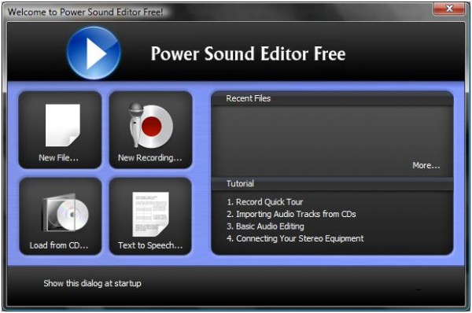Click the Welcome to Power Sound Editor Free! caption
Image resolution: width=472 pixels, height=313 pixels.
tap(85, 12)
